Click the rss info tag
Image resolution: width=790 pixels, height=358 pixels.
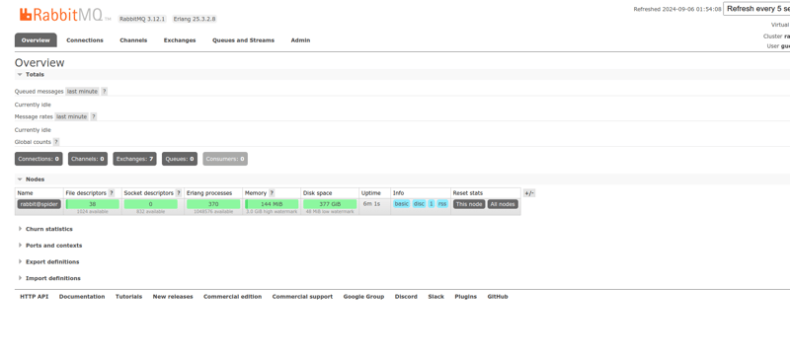click(x=442, y=204)
